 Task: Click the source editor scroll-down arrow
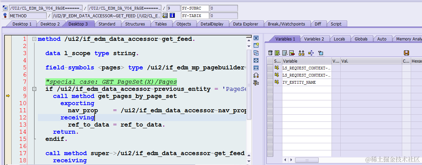(249, 161)
